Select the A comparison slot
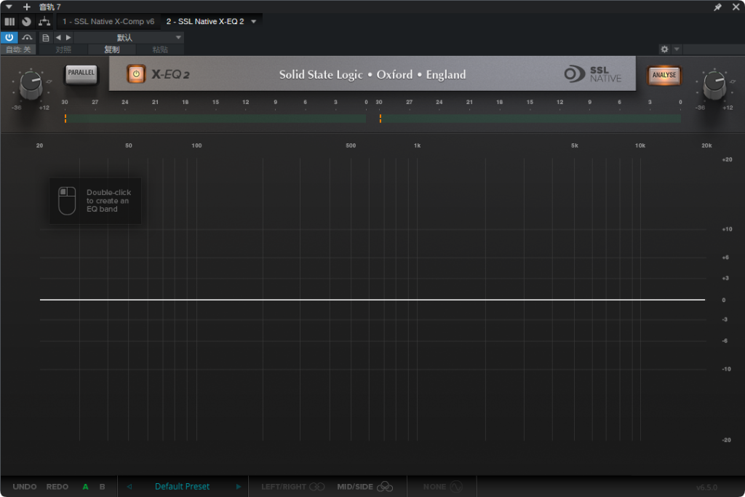Viewport: 745px width, 497px height. pos(86,487)
